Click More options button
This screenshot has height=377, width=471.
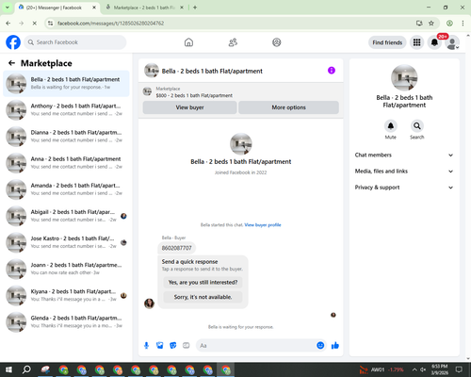click(x=288, y=107)
